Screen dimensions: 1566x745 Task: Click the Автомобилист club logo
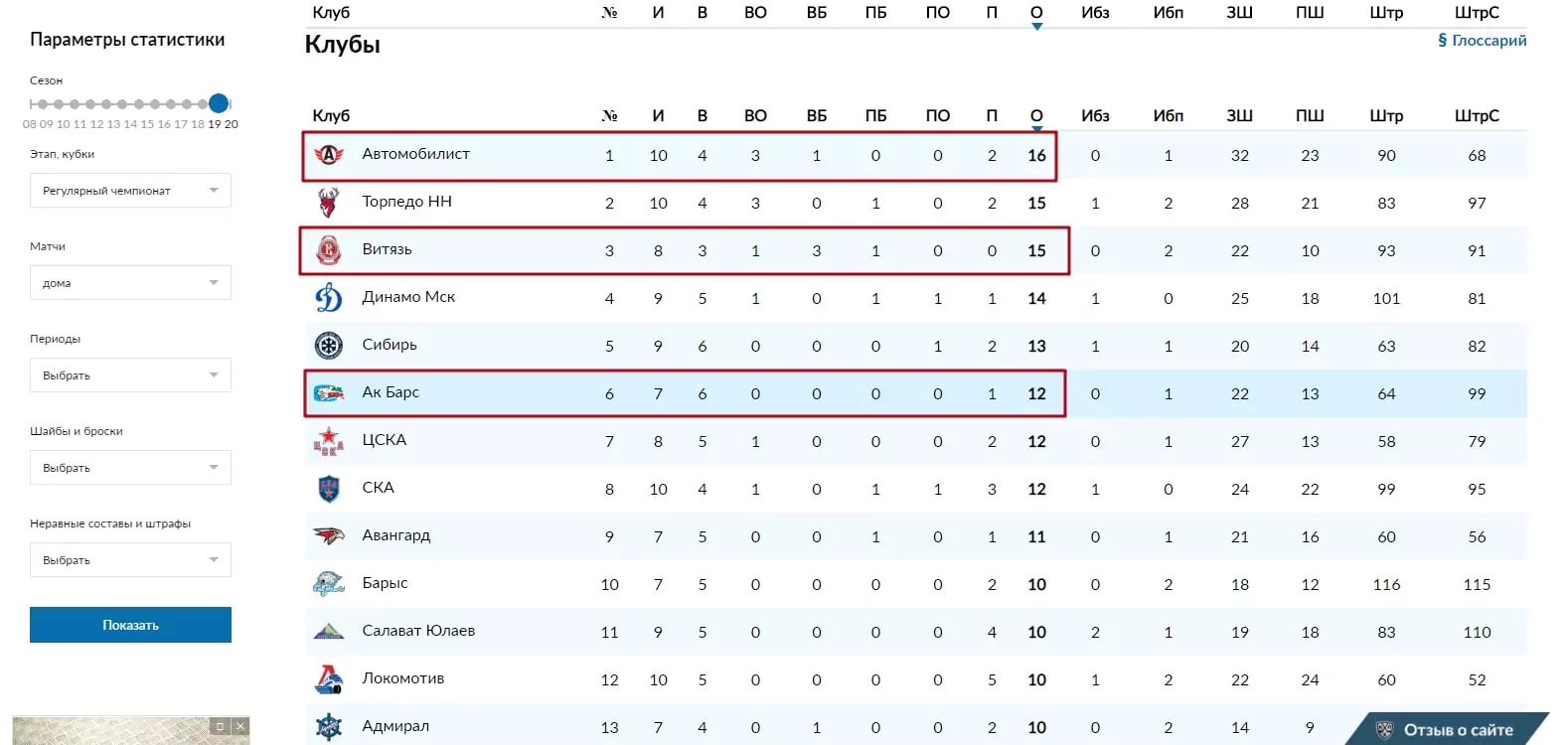329,155
